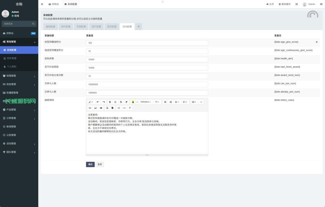
Task: Open the font size 14 dropdown
Action: 157,102
